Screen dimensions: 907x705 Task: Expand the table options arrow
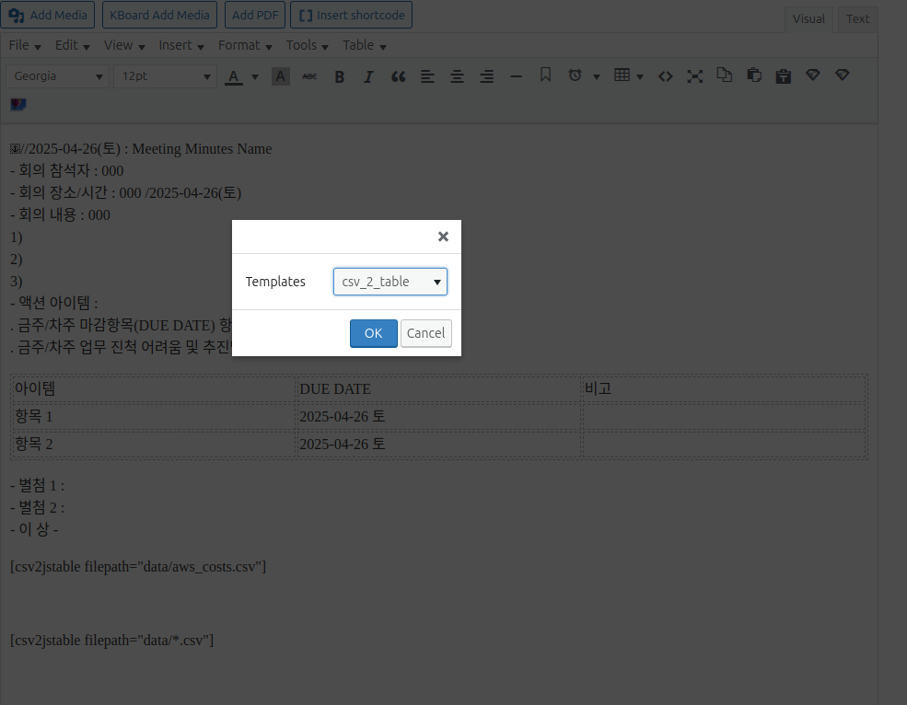click(x=640, y=76)
